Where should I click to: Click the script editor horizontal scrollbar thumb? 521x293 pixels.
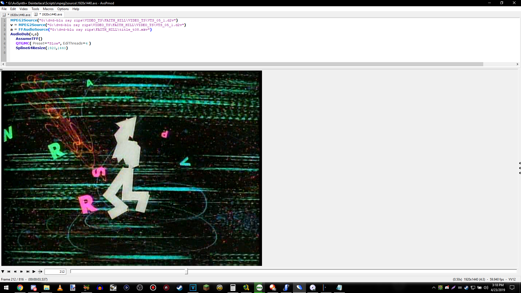point(244,64)
